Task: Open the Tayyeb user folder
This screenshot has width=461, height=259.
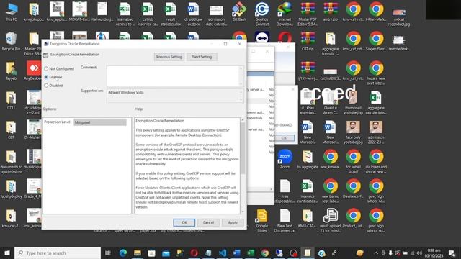Action: coord(12,71)
